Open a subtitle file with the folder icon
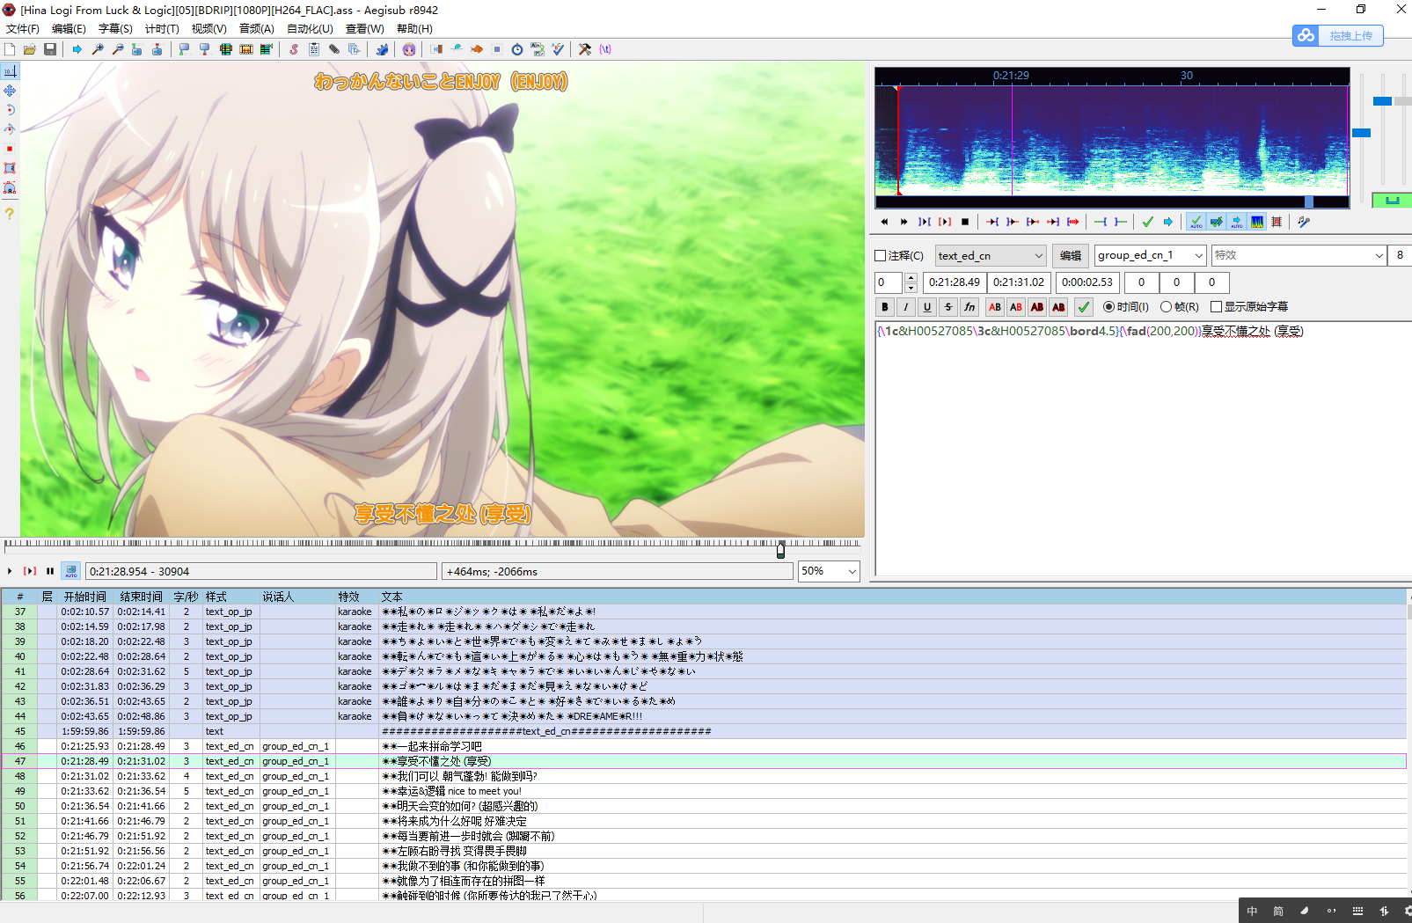This screenshot has height=923, width=1412. pyautogui.click(x=30, y=49)
